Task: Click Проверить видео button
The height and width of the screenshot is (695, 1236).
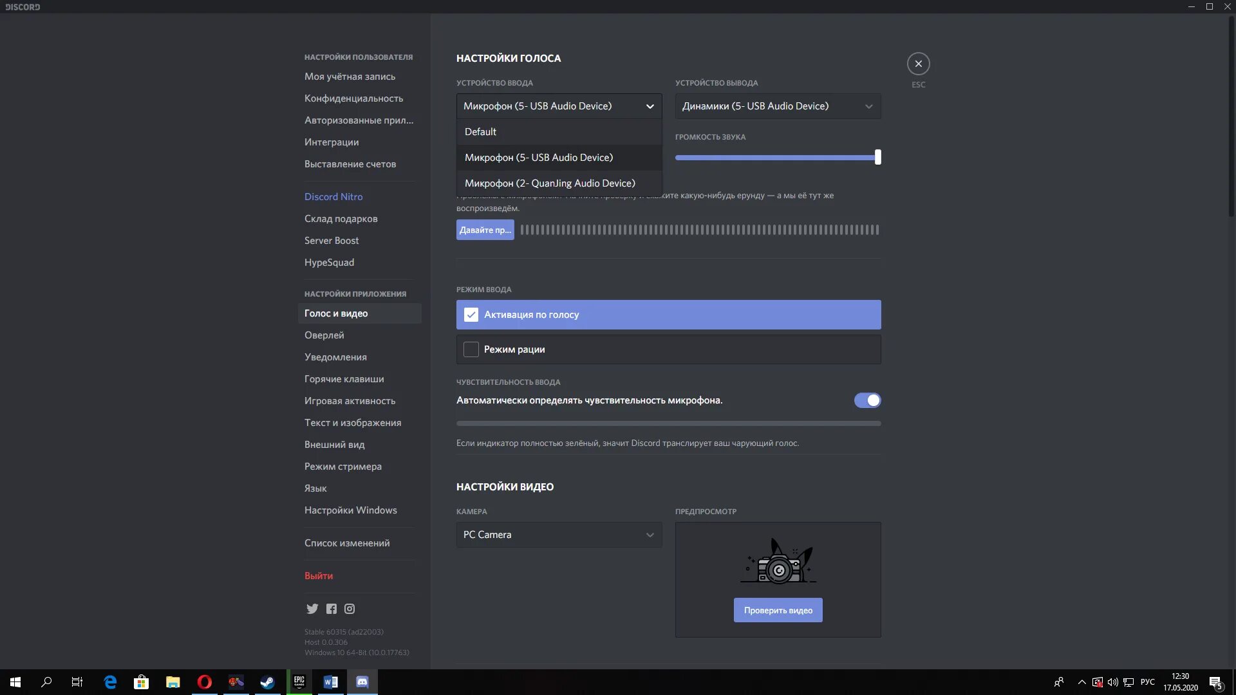Action: [x=778, y=609]
